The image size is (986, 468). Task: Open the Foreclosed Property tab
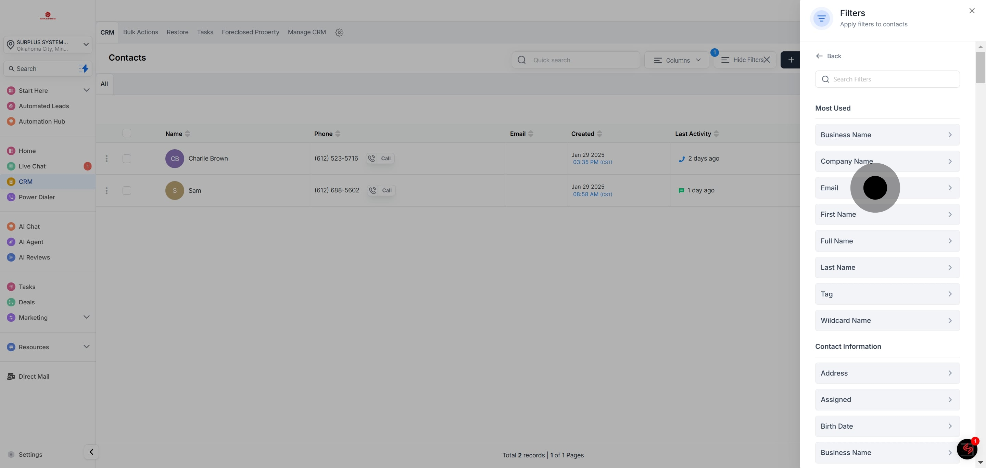click(250, 32)
